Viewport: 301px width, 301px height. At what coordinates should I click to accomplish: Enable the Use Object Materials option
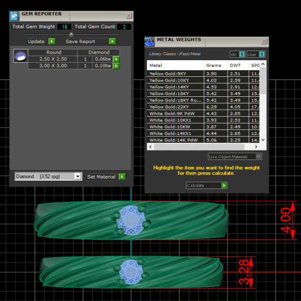pos(258,157)
